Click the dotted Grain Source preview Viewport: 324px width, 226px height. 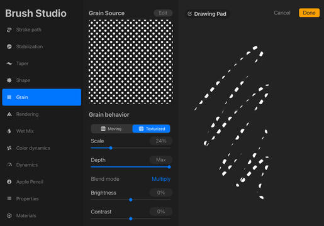(131, 62)
